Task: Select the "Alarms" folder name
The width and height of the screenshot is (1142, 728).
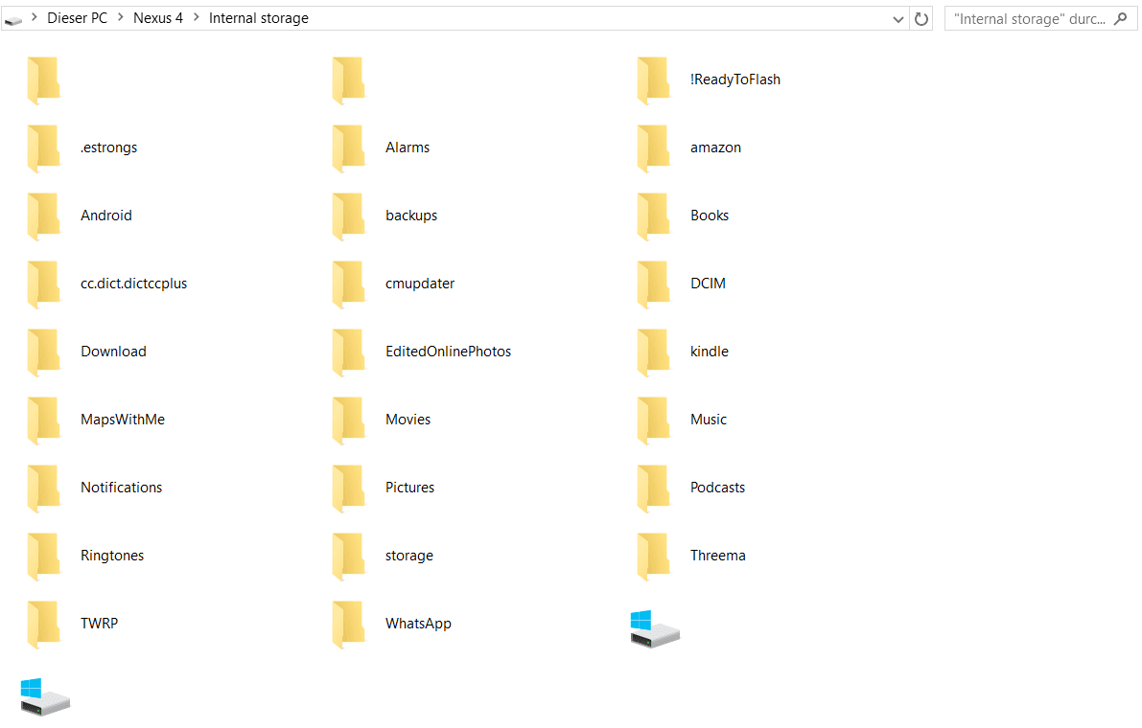Action: (x=408, y=148)
